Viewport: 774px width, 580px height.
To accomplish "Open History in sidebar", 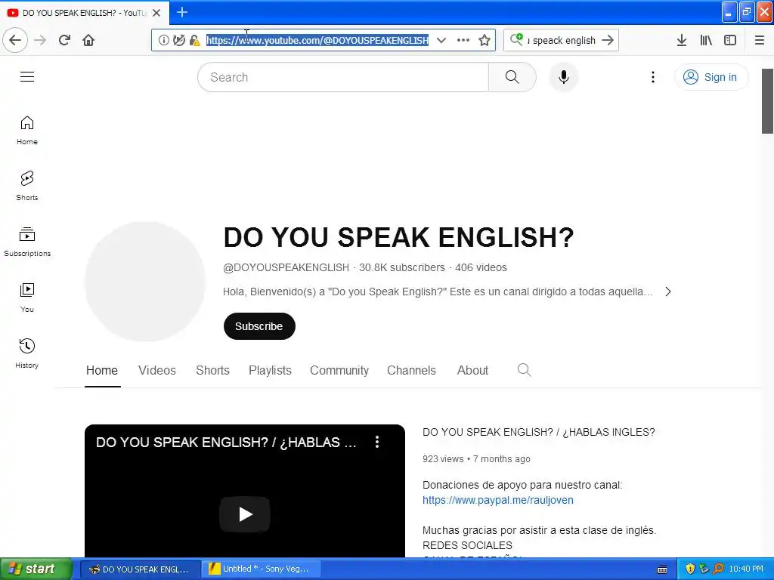I will tap(27, 353).
